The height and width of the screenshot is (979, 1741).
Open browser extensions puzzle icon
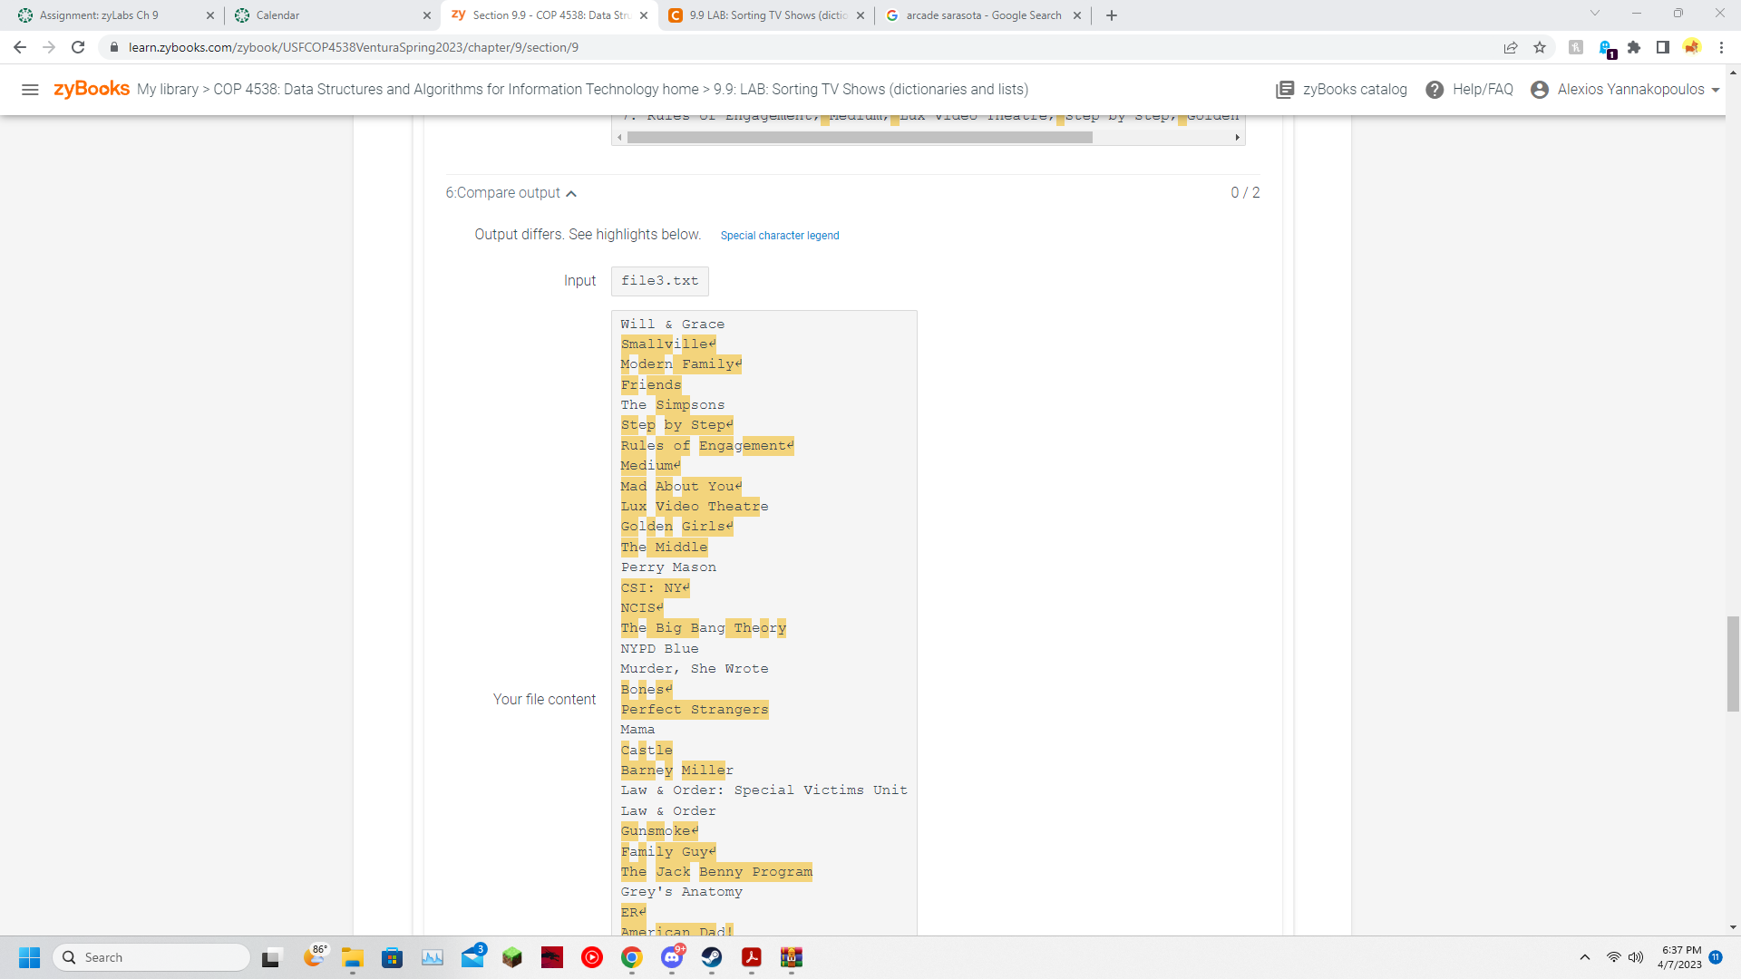pos(1634,47)
